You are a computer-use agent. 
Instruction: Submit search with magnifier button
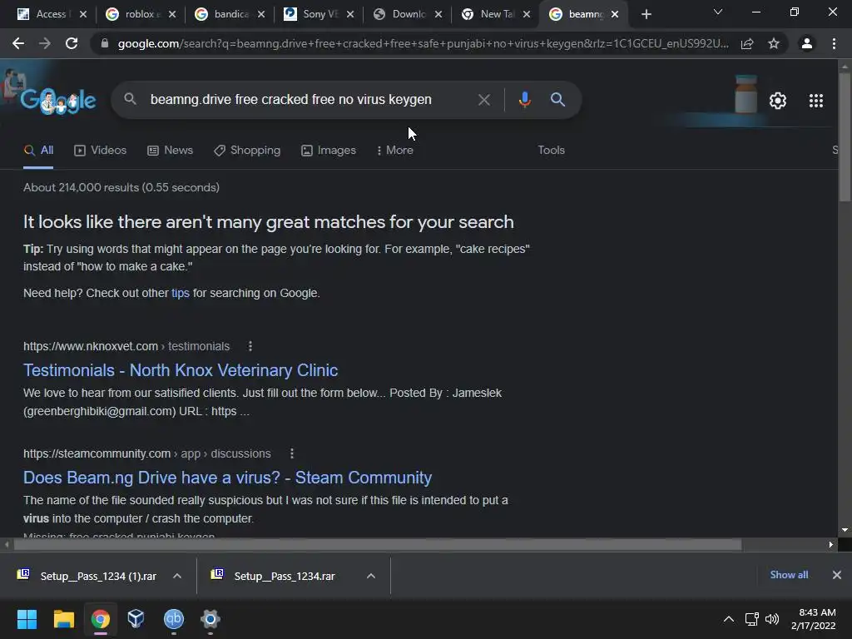[557, 100]
